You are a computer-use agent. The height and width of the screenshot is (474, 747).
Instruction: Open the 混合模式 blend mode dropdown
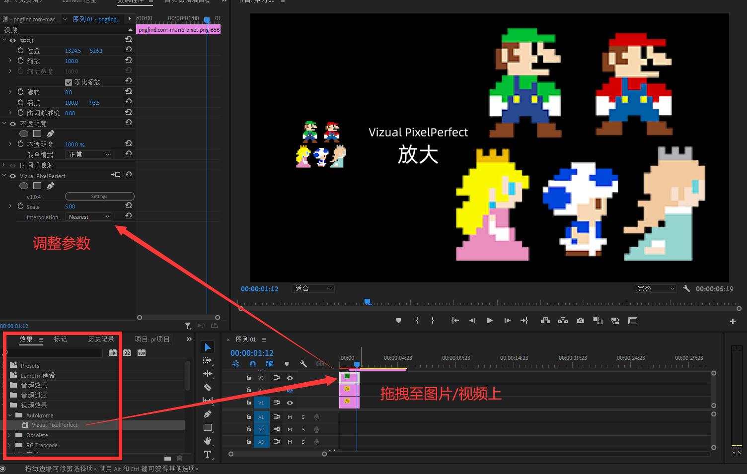89,155
